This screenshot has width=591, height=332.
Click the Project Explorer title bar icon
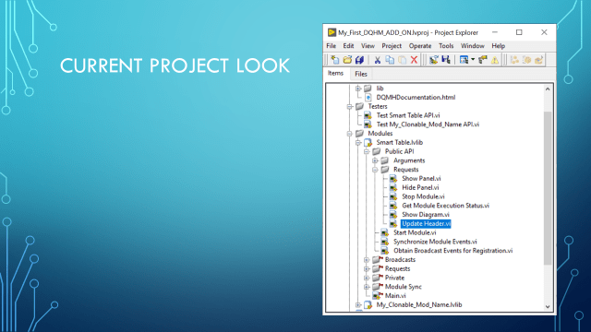pos(332,32)
